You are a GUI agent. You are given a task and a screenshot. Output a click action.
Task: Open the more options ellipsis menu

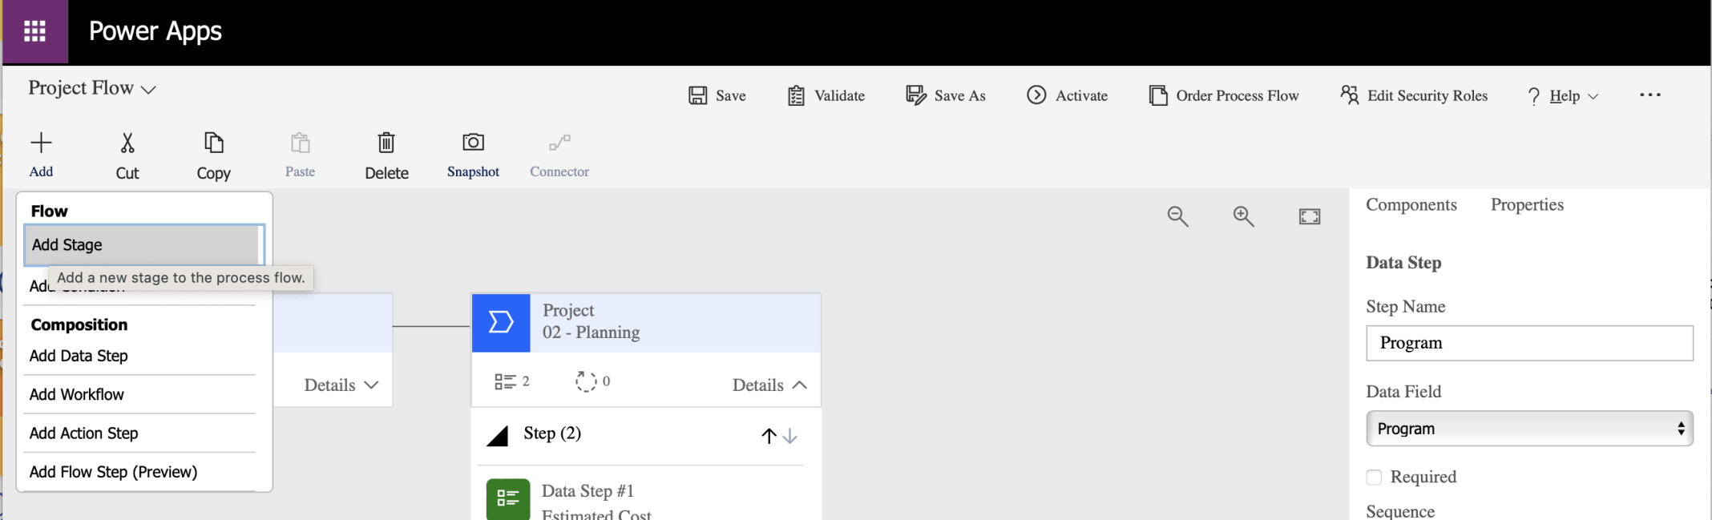pyautogui.click(x=1650, y=95)
